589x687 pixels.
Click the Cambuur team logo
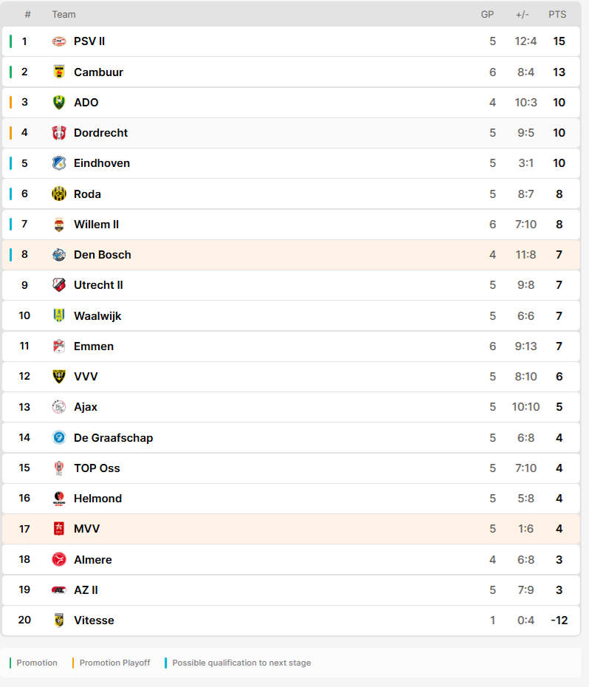tap(59, 72)
